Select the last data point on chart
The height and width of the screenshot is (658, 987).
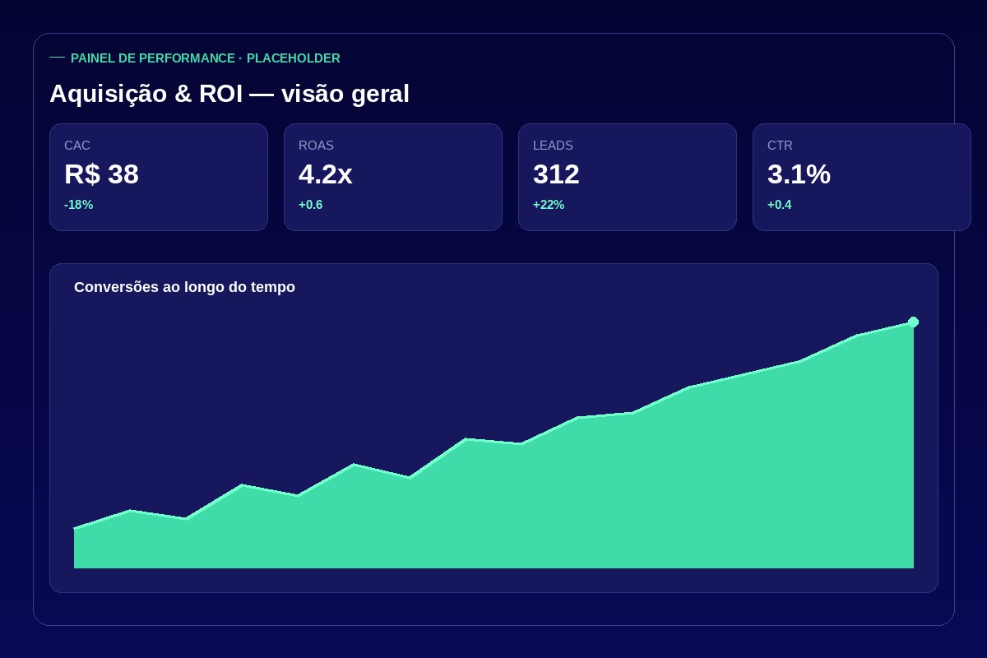tap(913, 322)
